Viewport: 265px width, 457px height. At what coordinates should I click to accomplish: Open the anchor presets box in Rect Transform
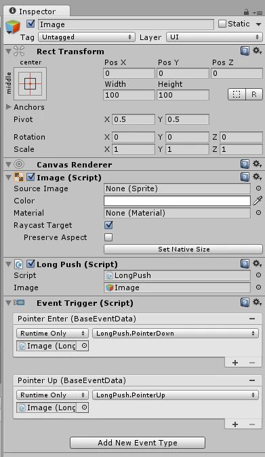[x=30, y=83]
